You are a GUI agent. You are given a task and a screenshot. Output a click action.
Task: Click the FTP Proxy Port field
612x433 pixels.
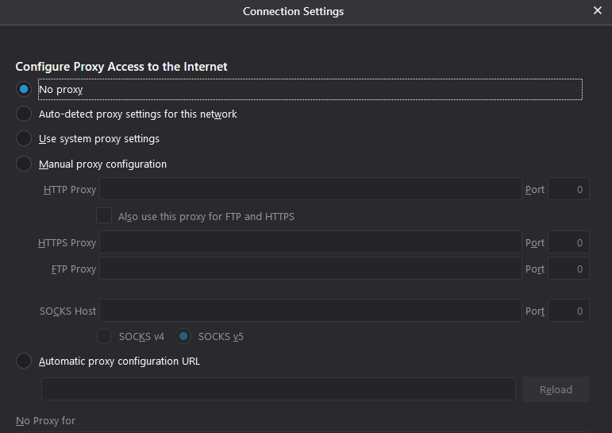568,269
